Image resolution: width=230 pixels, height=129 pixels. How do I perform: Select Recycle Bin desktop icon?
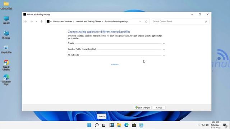(6, 49)
